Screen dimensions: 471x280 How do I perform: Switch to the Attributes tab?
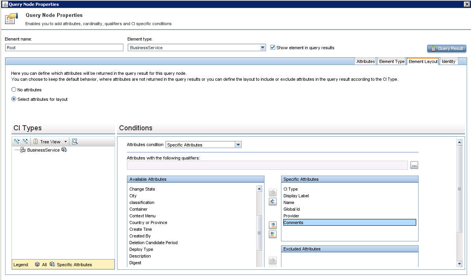coord(365,61)
